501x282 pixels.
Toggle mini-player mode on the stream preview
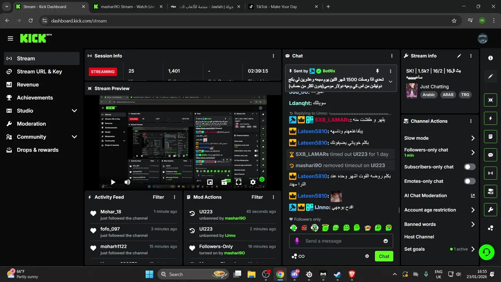(x=210, y=182)
